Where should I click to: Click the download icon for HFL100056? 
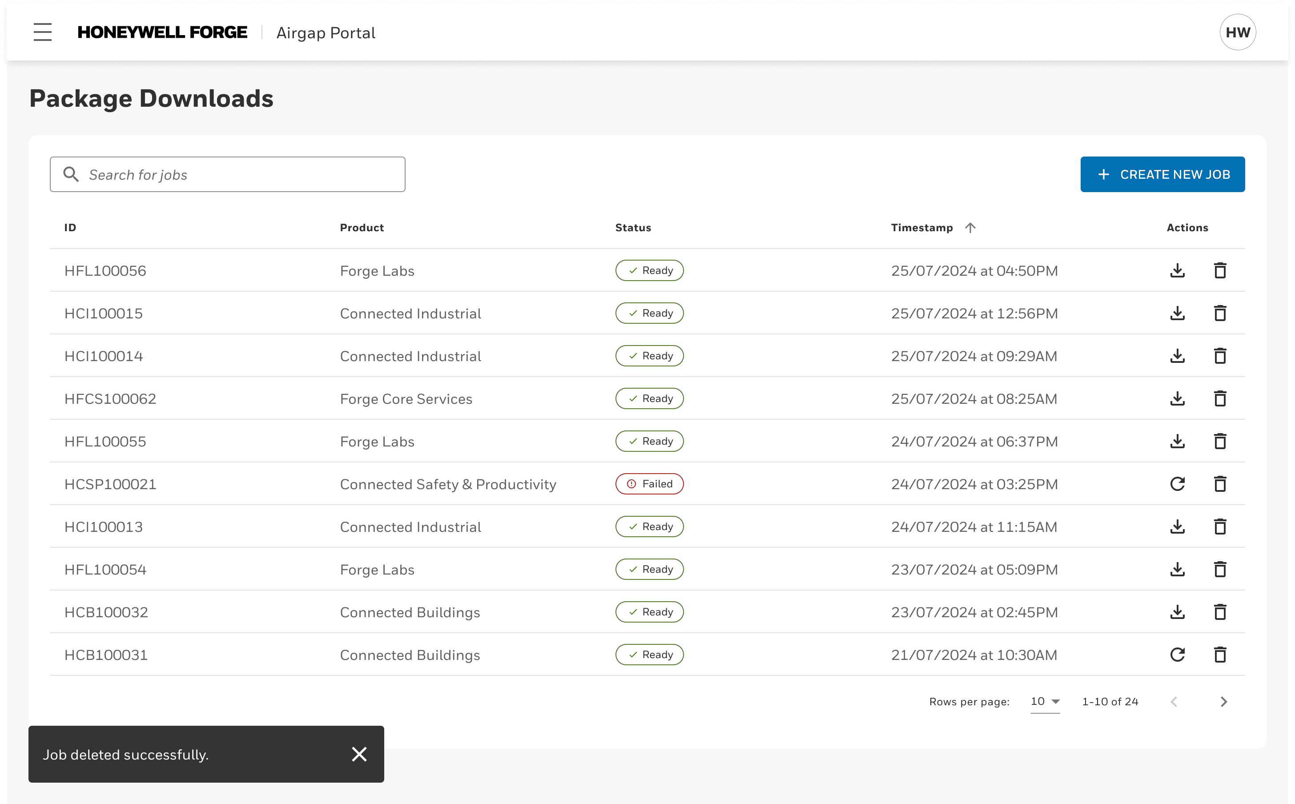pyautogui.click(x=1177, y=270)
